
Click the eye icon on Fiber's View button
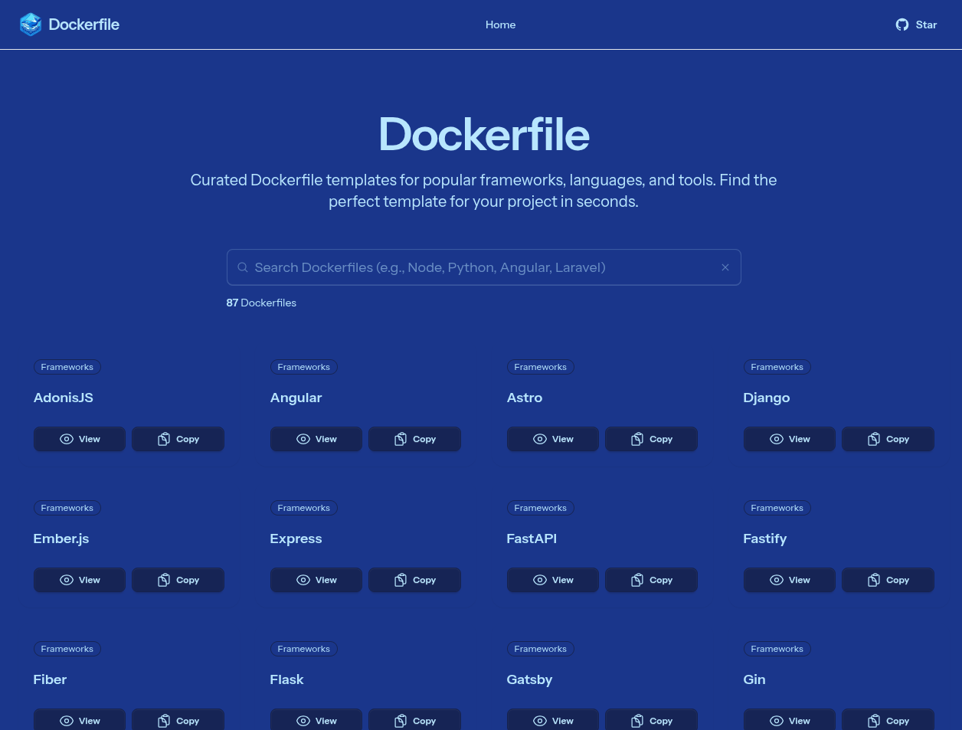coord(67,721)
